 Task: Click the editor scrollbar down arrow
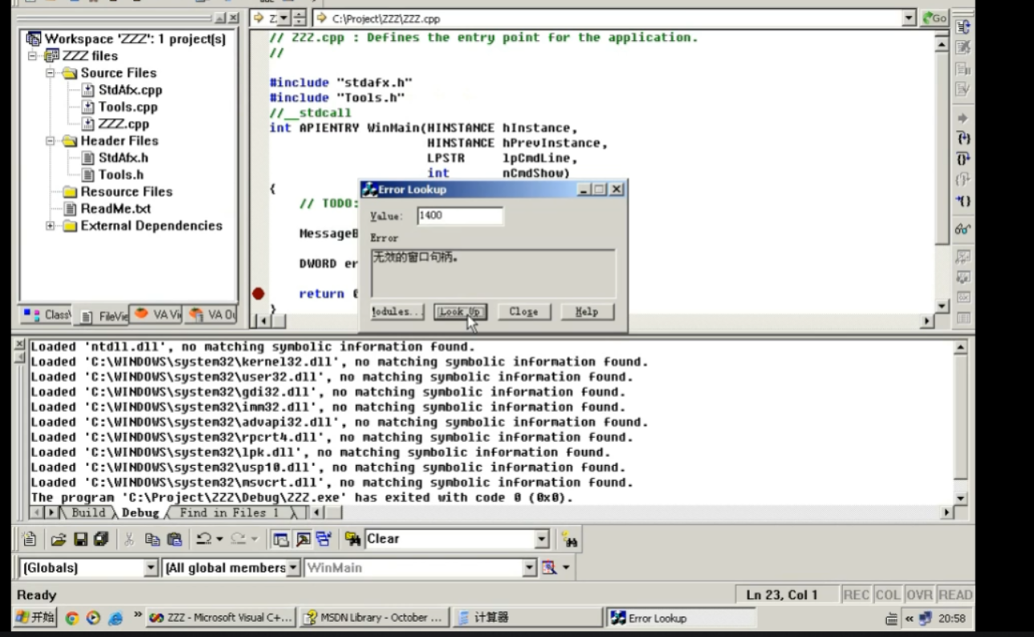point(942,307)
